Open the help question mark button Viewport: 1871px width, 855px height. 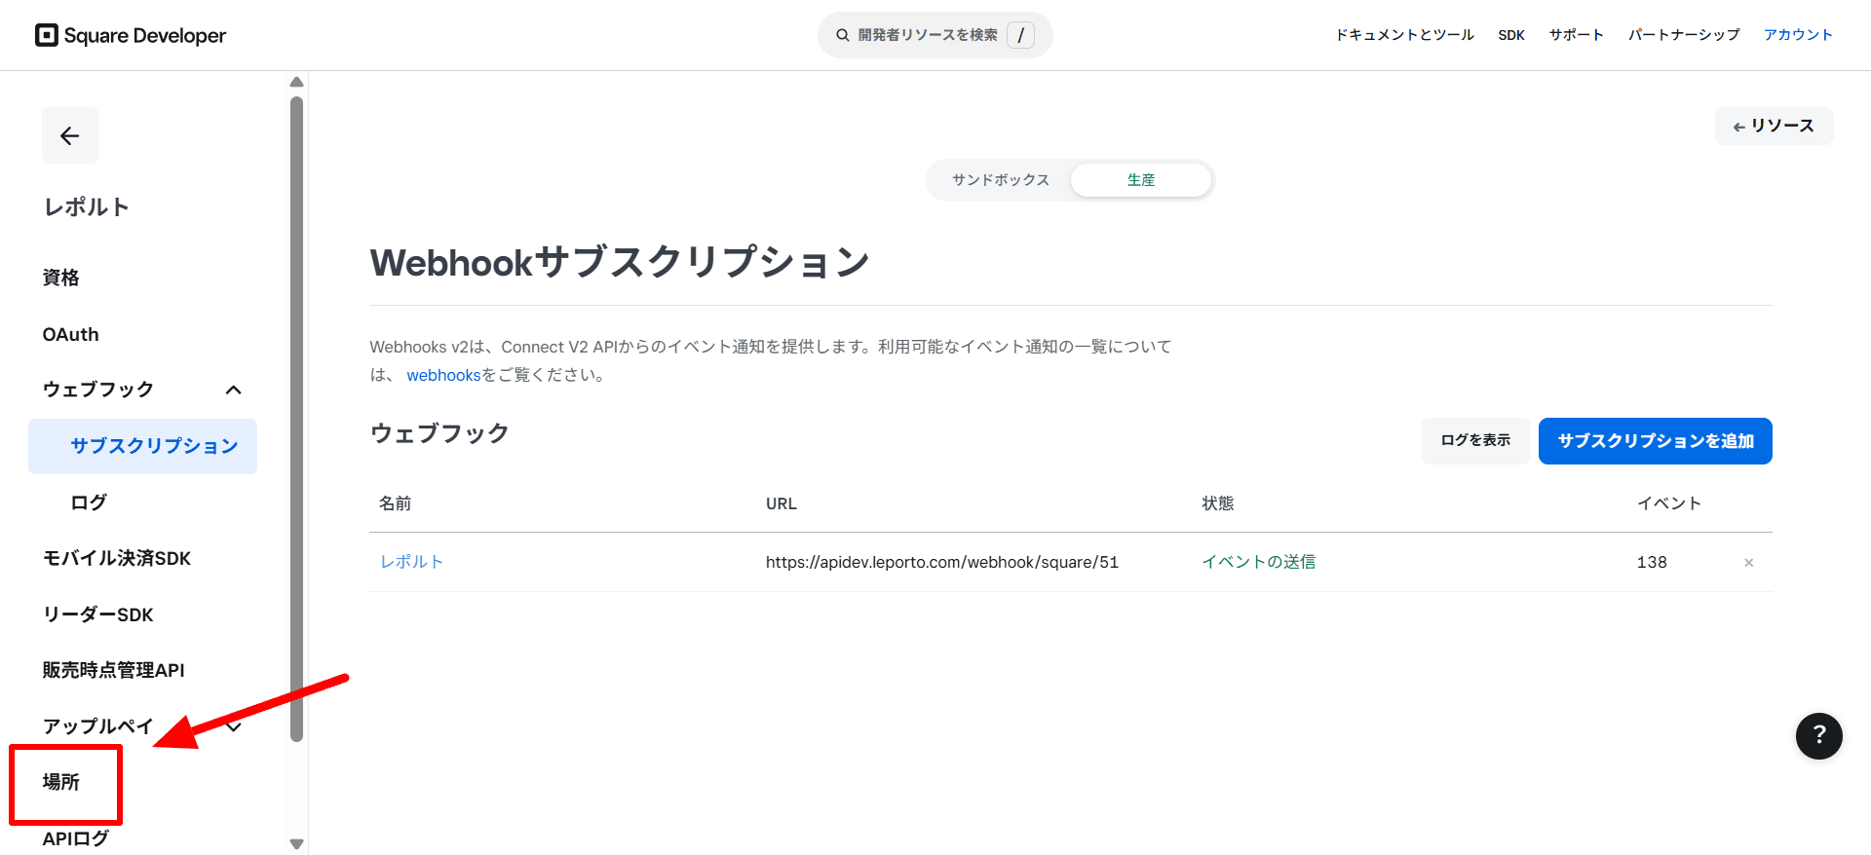pyautogui.click(x=1818, y=736)
